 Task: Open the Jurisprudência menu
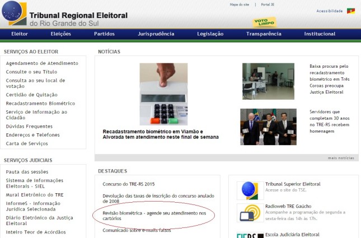pyautogui.click(x=156, y=34)
